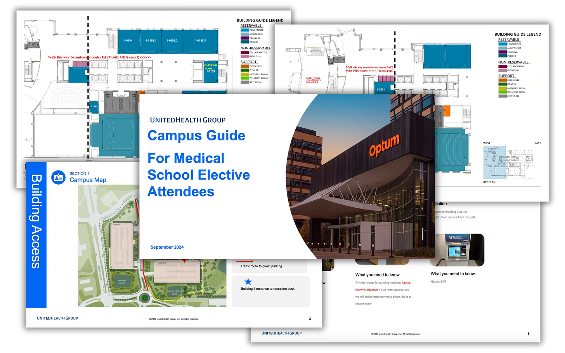This screenshot has width=565, height=353.
Task: Click 'BUILDING GUIDE LEGEND' title on right slide
Action: click(x=518, y=35)
